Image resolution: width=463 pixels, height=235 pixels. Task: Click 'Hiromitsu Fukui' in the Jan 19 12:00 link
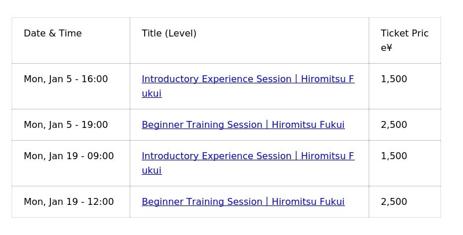pyautogui.click(x=308, y=202)
